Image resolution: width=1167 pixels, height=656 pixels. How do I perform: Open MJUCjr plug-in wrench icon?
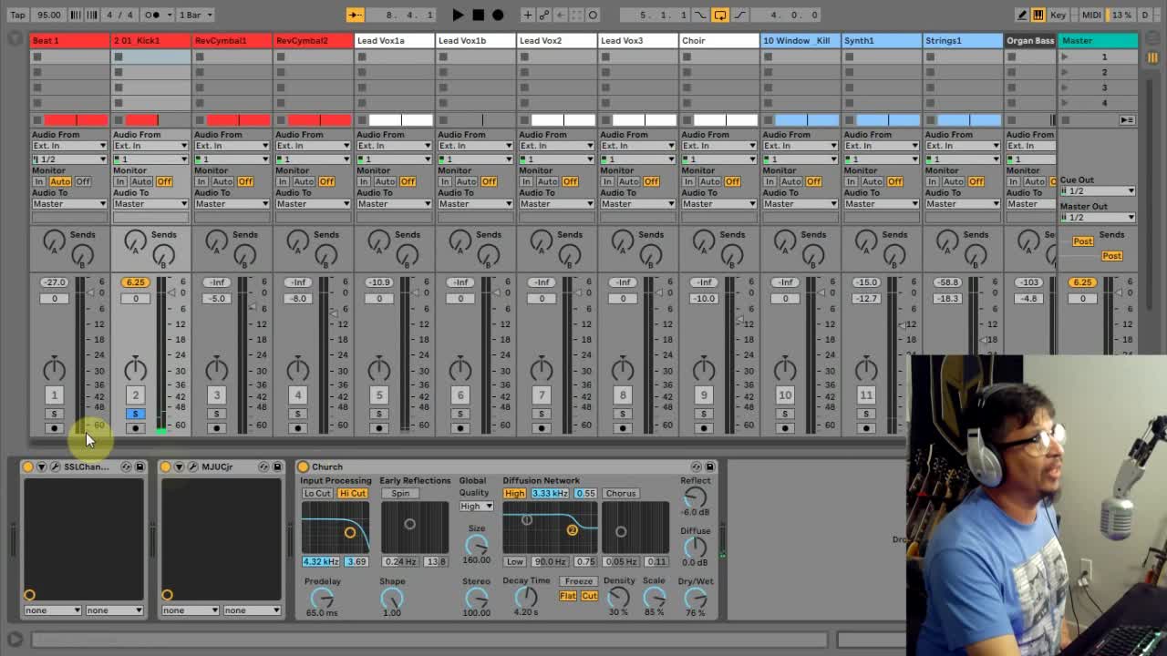tap(192, 466)
